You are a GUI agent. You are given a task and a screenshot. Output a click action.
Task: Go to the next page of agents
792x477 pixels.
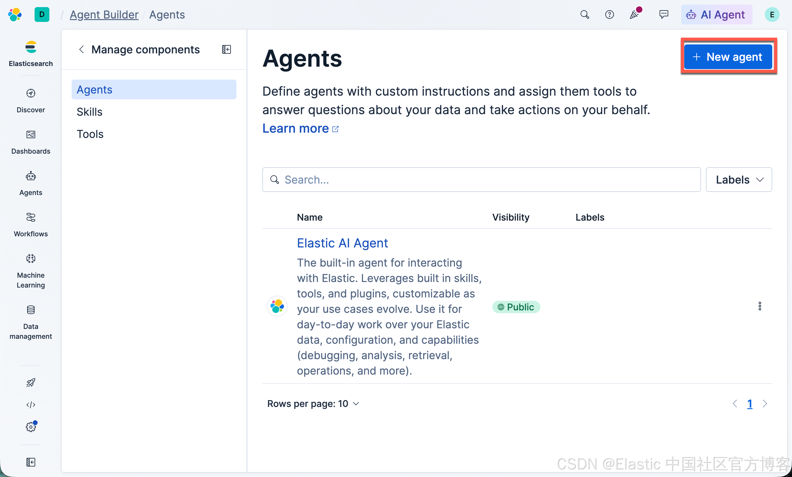point(765,404)
